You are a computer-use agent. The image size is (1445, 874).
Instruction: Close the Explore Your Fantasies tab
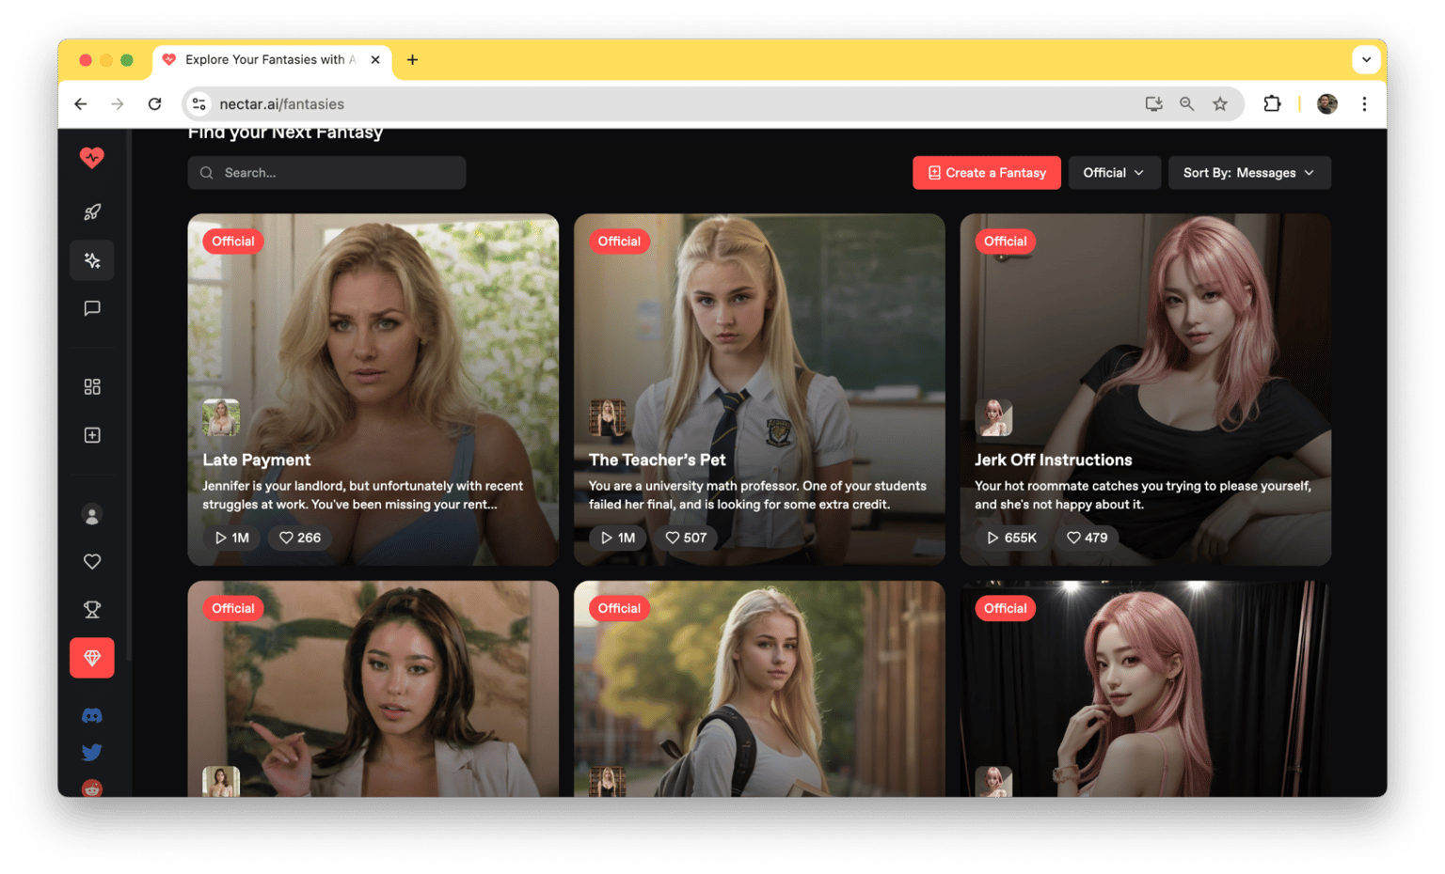[375, 60]
